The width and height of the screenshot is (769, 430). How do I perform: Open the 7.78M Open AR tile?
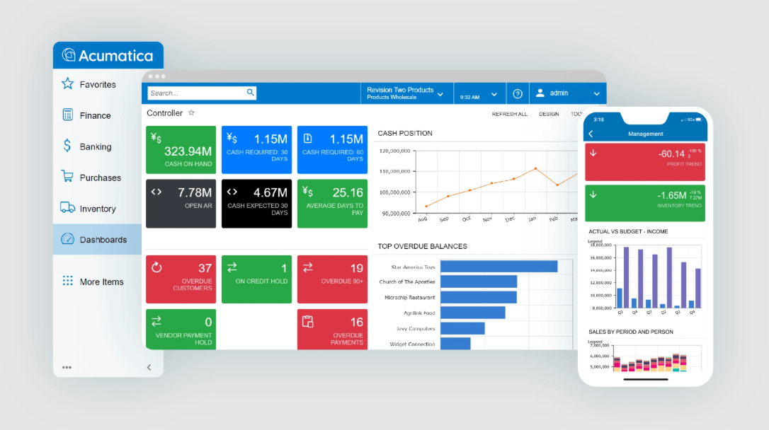coord(181,203)
